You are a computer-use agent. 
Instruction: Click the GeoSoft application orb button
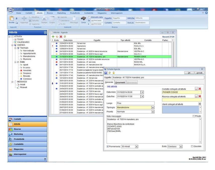coord(10,11)
